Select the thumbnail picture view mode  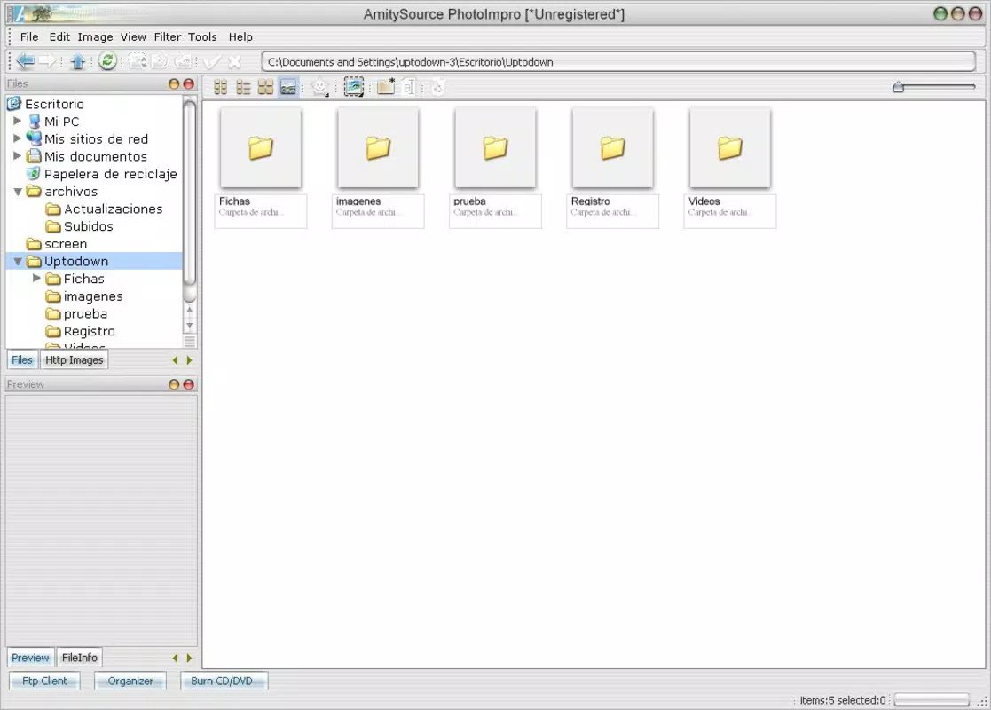click(287, 87)
